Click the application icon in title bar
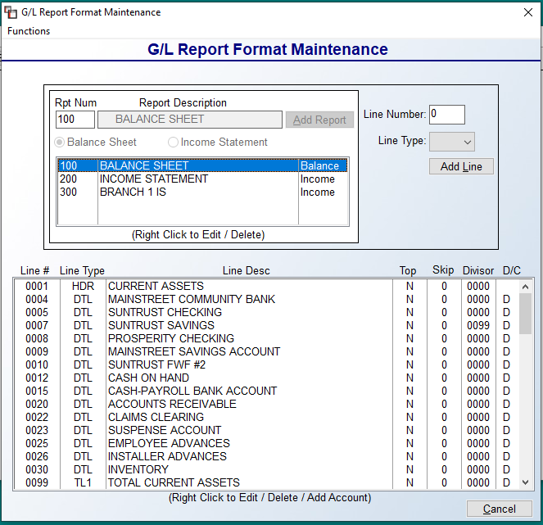The width and height of the screenshot is (543, 525). point(11,12)
